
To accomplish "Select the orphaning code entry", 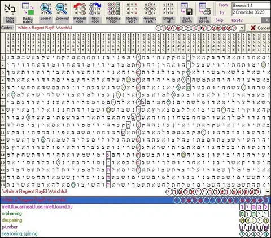I will coord(12,214).
